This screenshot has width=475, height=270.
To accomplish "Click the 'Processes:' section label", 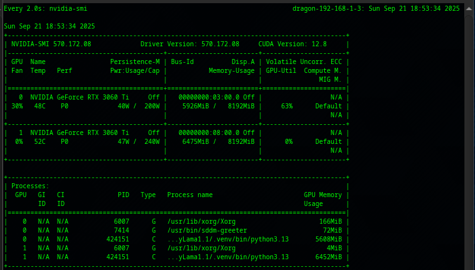I will point(30,186).
